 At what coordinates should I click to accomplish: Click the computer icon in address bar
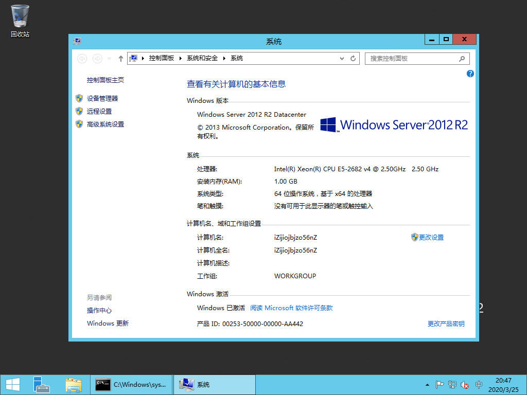point(133,58)
